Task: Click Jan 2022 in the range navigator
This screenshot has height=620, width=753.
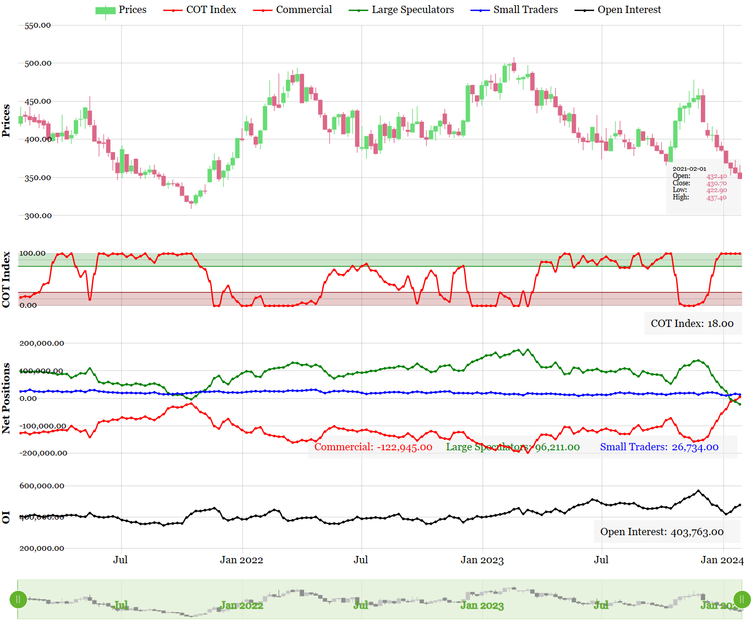Action: point(241,605)
